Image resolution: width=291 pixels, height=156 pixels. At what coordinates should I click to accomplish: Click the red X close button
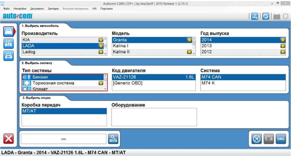(x=9, y=139)
